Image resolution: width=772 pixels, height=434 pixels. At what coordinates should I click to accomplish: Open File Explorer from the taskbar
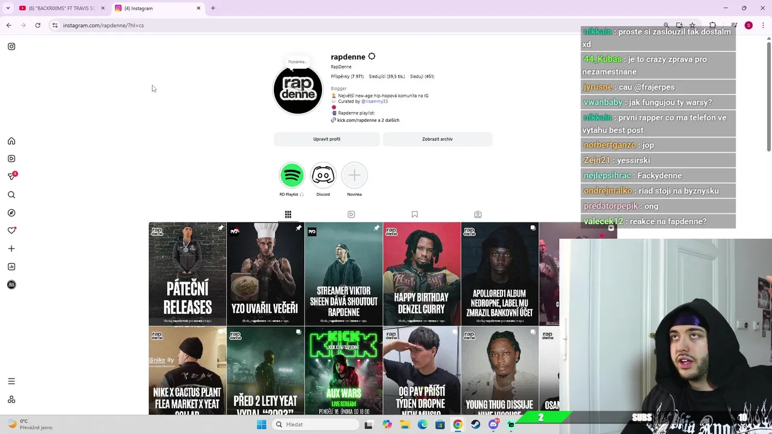[x=405, y=424]
